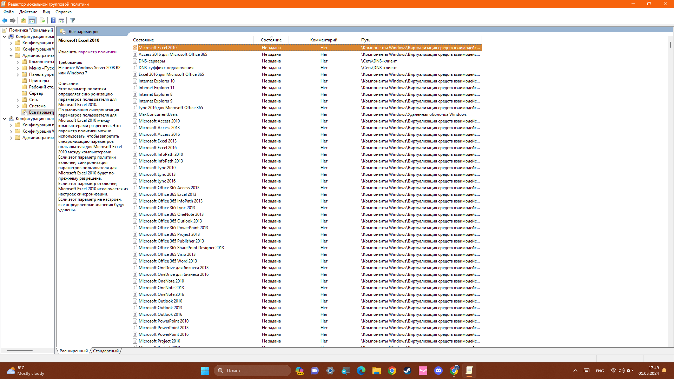674x379 pixels.
Task: Expand the Сеть tree node
Action: (18, 100)
